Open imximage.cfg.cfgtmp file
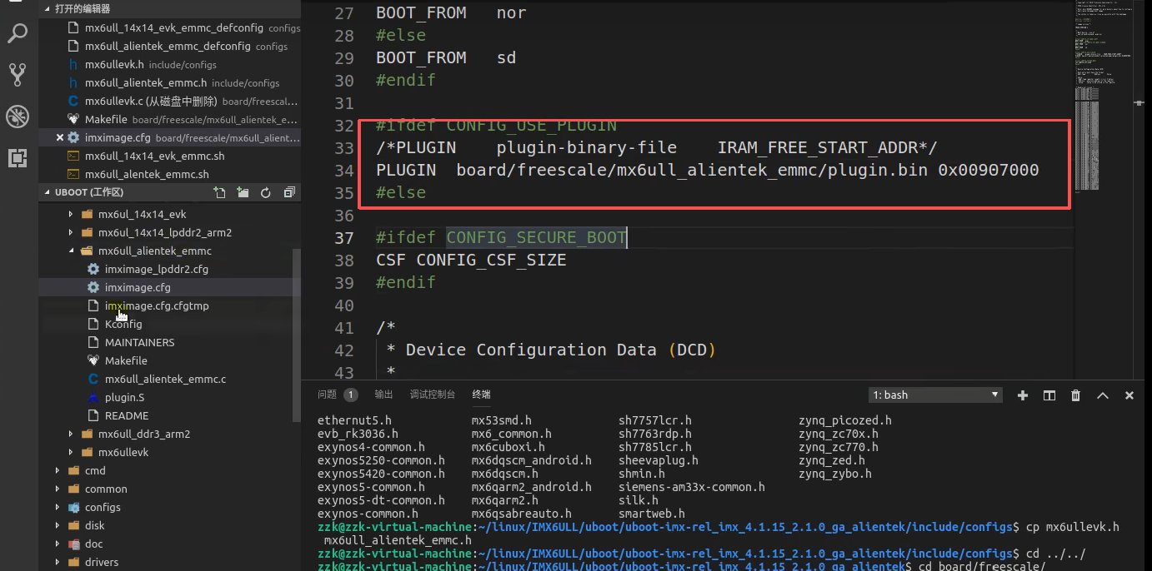This screenshot has width=1152, height=571. pos(157,305)
